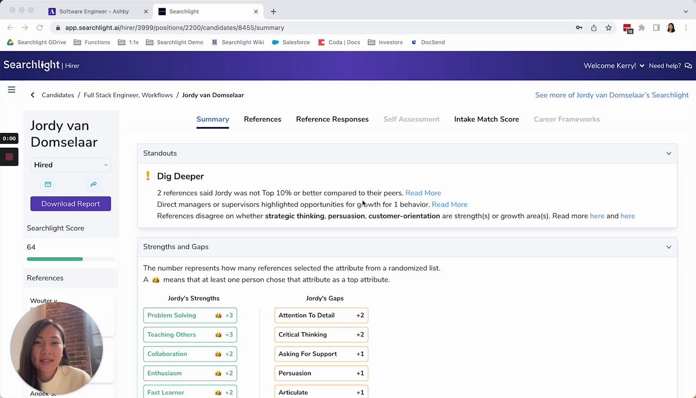Collapse the Standouts section
This screenshot has height=398, width=696.
669,153
